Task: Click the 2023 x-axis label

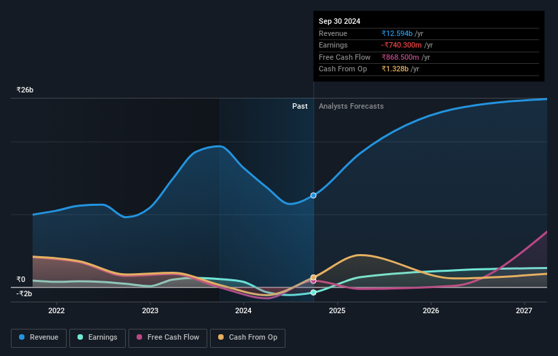Action: (150, 310)
